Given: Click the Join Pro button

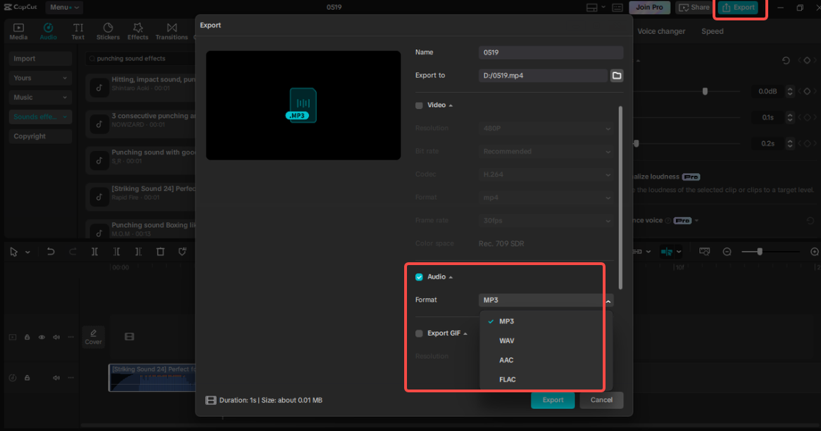Looking at the screenshot, I should [x=649, y=7].
